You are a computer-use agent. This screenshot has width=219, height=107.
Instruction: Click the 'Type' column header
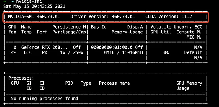tap(86, 83)
